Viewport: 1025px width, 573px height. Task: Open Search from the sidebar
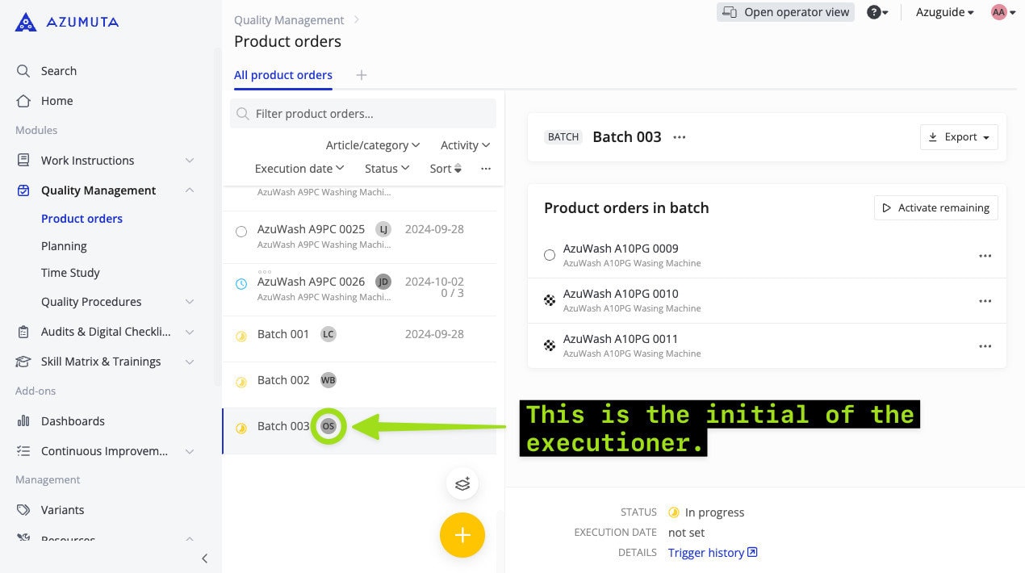point(58,70)
